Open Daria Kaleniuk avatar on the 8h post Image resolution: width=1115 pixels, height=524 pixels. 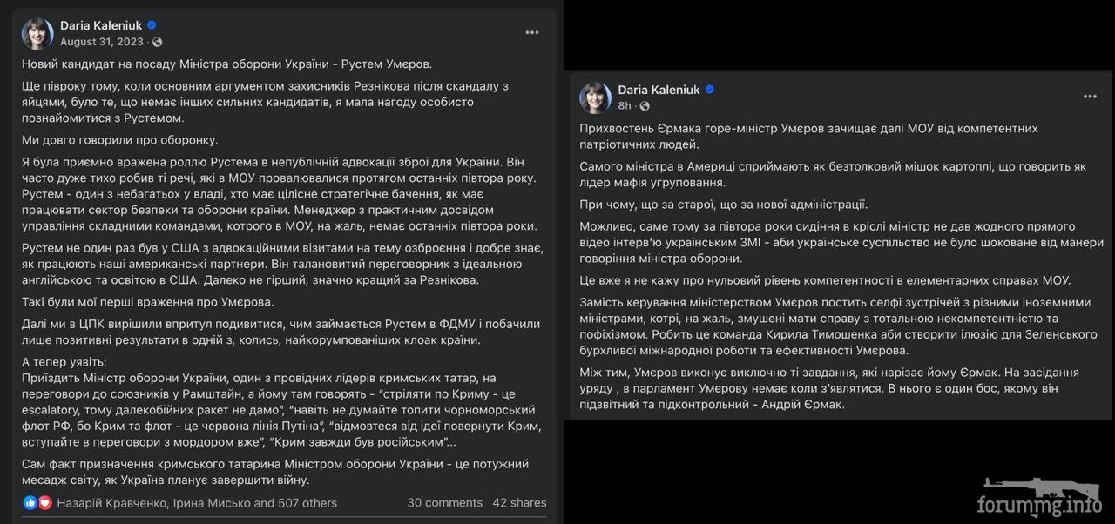click(596, 97)
